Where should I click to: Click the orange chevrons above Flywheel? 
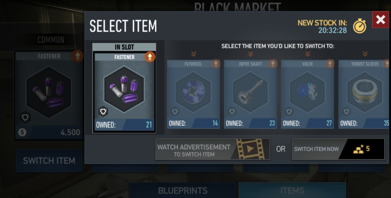click(193, 54)
